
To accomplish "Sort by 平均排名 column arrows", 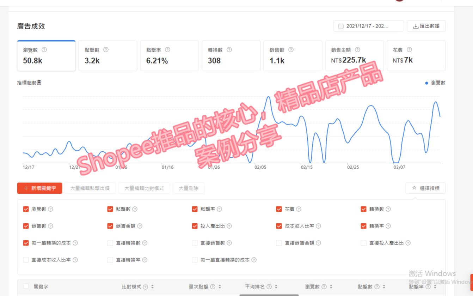I will tap(276, 287).
